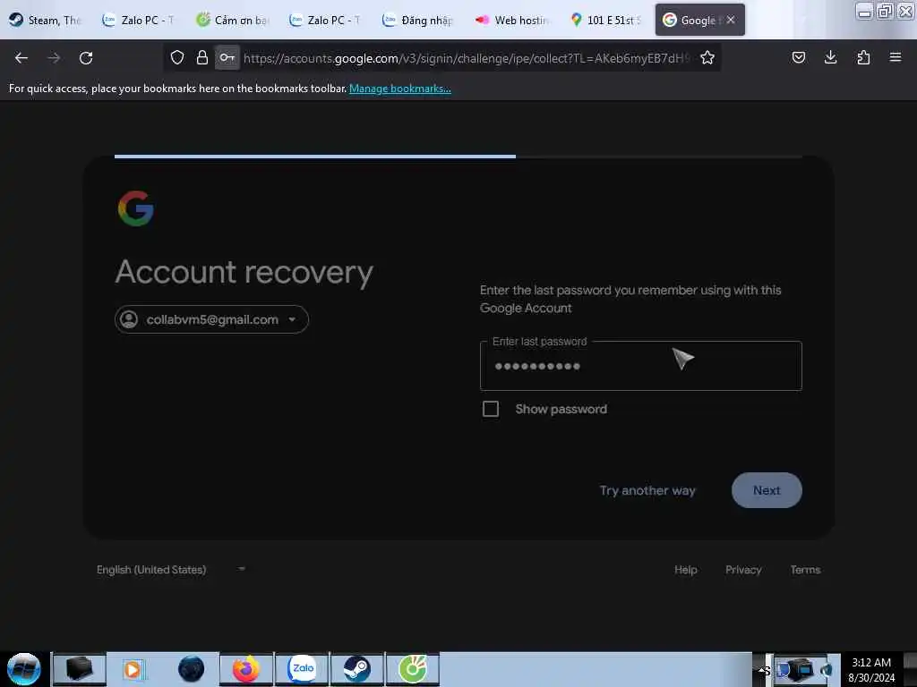Viewport: 917px width, 687px height.
Task: Click the Account recovery heading
Action: [x=244, y=273]
